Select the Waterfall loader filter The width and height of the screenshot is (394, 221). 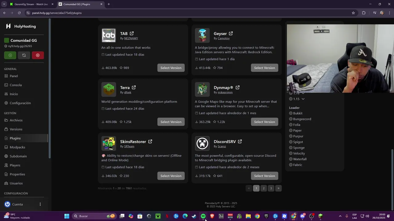coord(291,159)
